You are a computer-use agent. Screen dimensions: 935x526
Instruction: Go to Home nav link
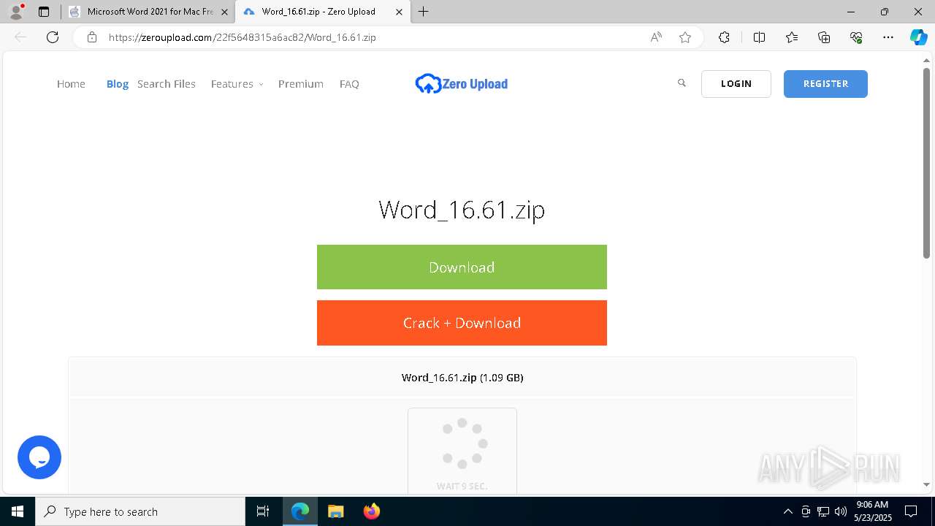pyautogui.click(x=71, y=84)
